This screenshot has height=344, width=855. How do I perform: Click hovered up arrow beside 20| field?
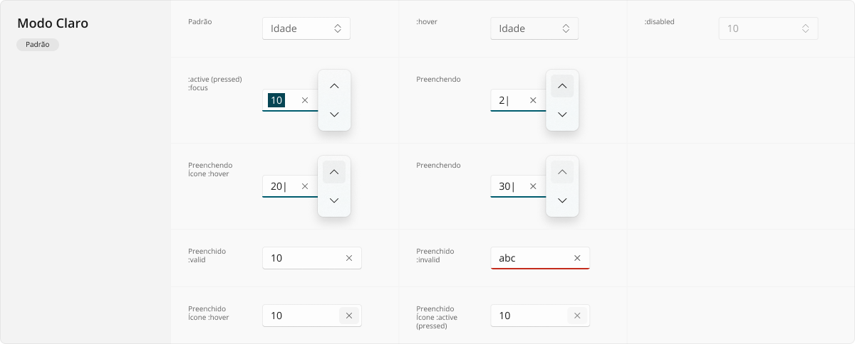[x=334, y=172]
